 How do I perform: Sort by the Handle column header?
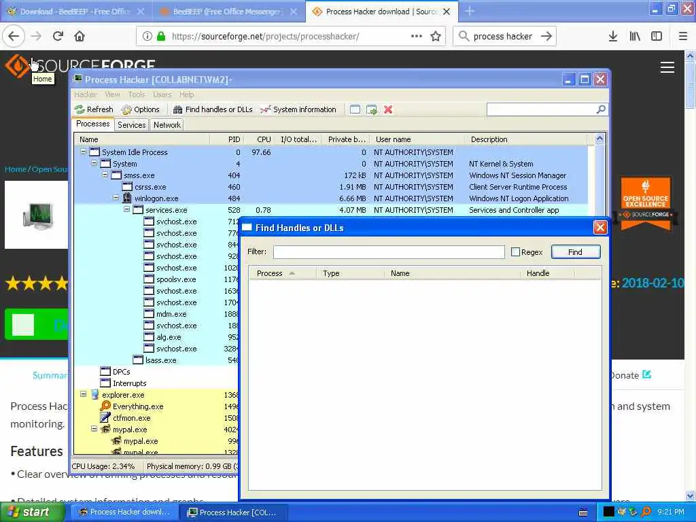pos(547,273)
